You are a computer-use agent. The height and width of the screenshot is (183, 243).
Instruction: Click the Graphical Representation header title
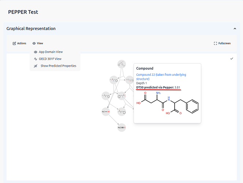pos(31,29)
